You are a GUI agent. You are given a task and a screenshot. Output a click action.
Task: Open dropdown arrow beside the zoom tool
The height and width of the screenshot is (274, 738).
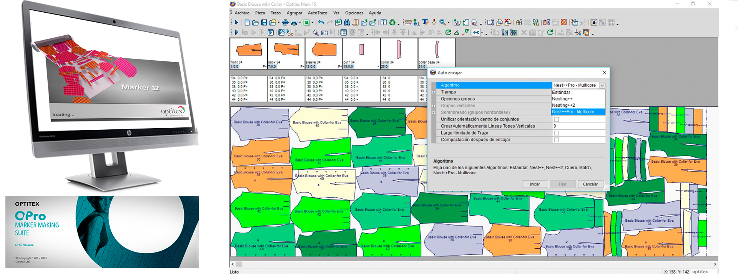(x=448, y=23)
